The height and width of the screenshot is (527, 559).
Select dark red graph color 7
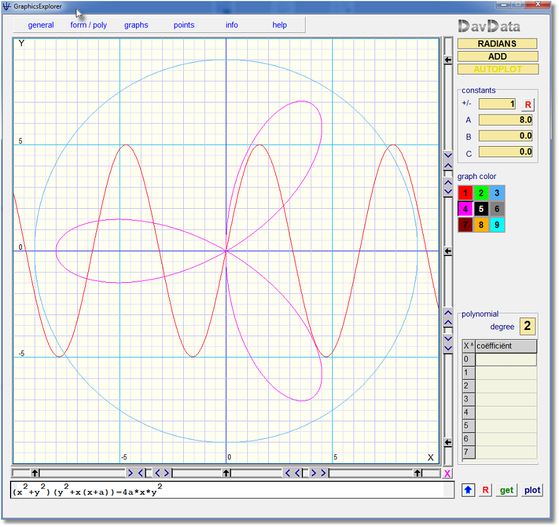pyautogui.click(x=465, y=225)
